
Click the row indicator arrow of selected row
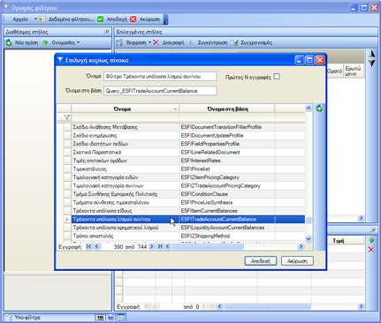click(x=67, y=220)
